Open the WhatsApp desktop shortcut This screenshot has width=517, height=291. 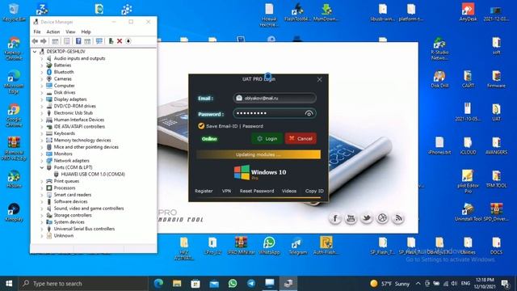pos(269,246)
